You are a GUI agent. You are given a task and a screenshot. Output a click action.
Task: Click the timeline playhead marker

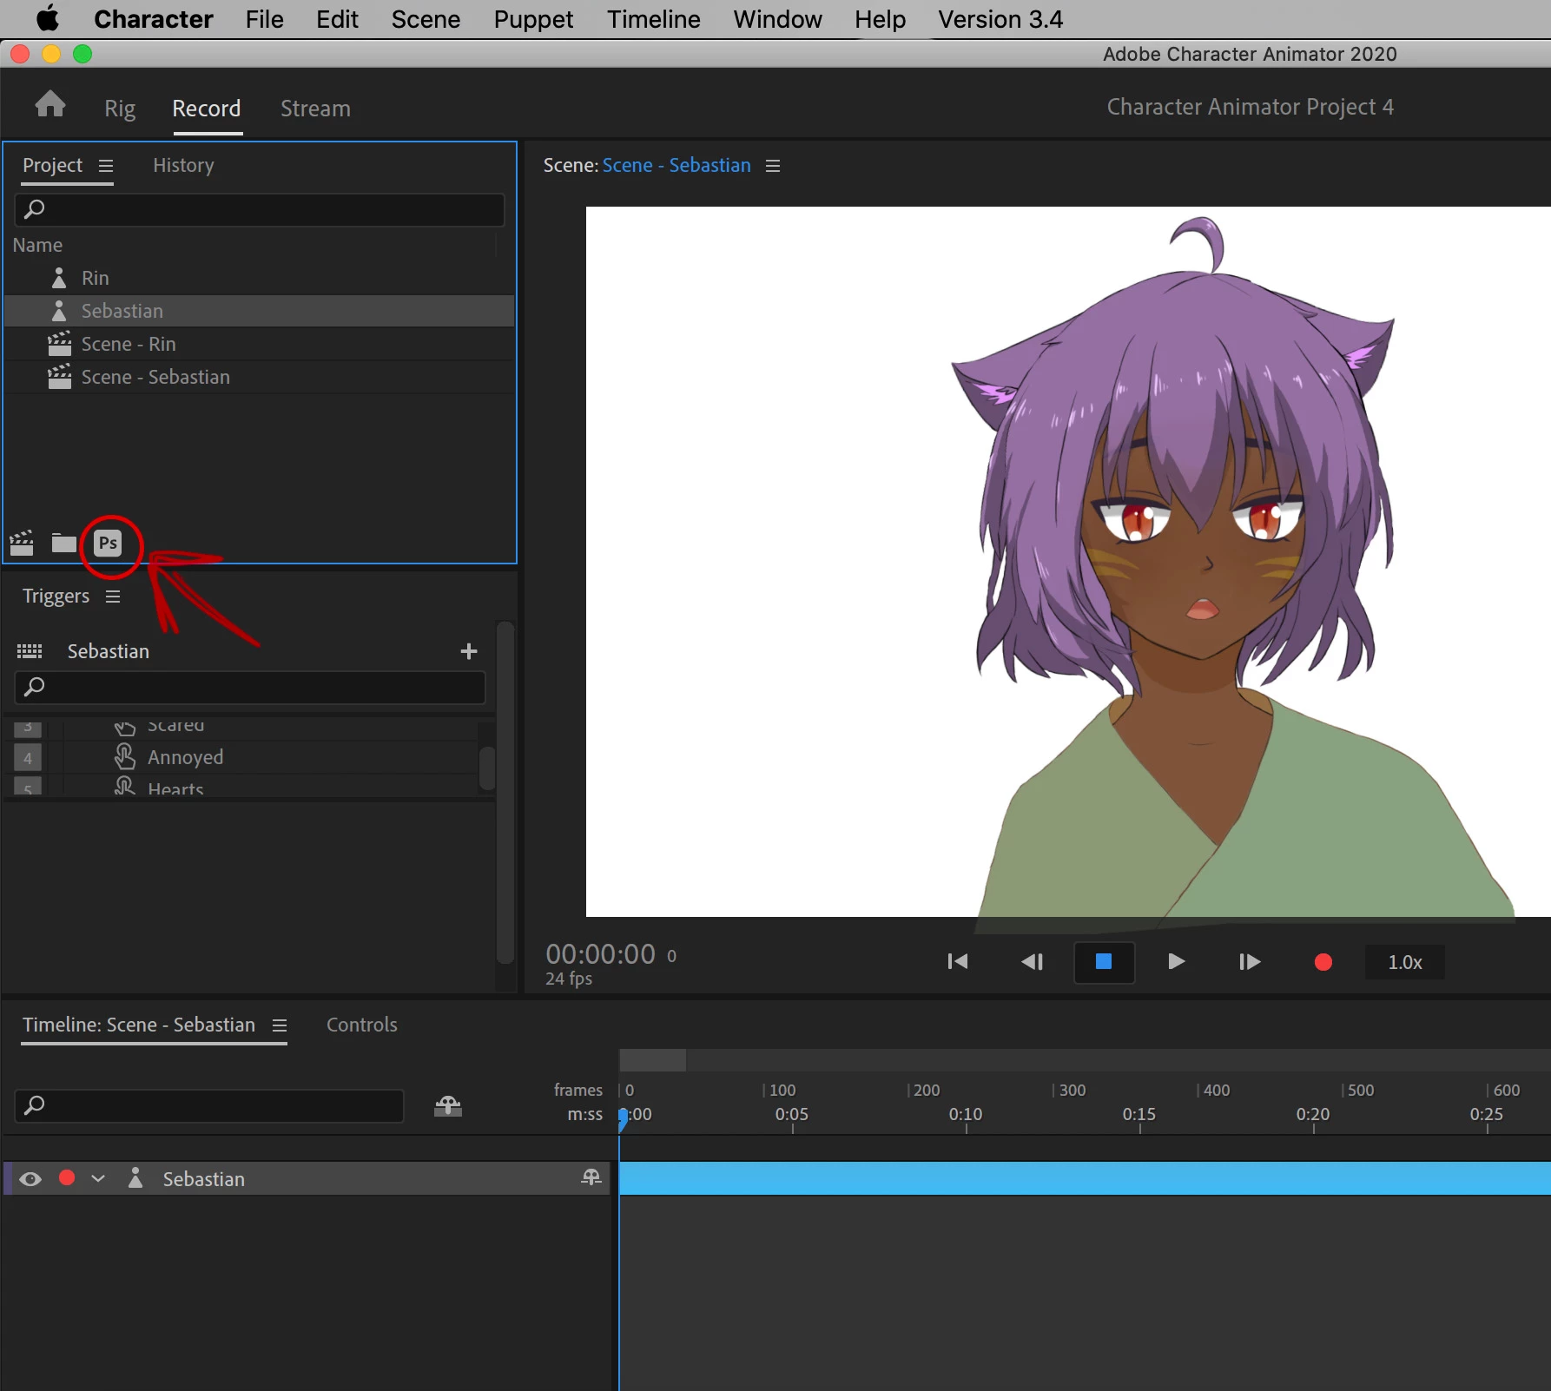coord(623,1119)
